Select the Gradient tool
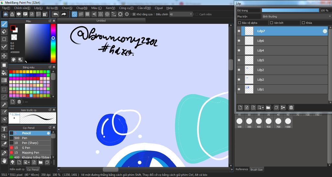Screen dimensions: 332x177 (x=4, y=80)
